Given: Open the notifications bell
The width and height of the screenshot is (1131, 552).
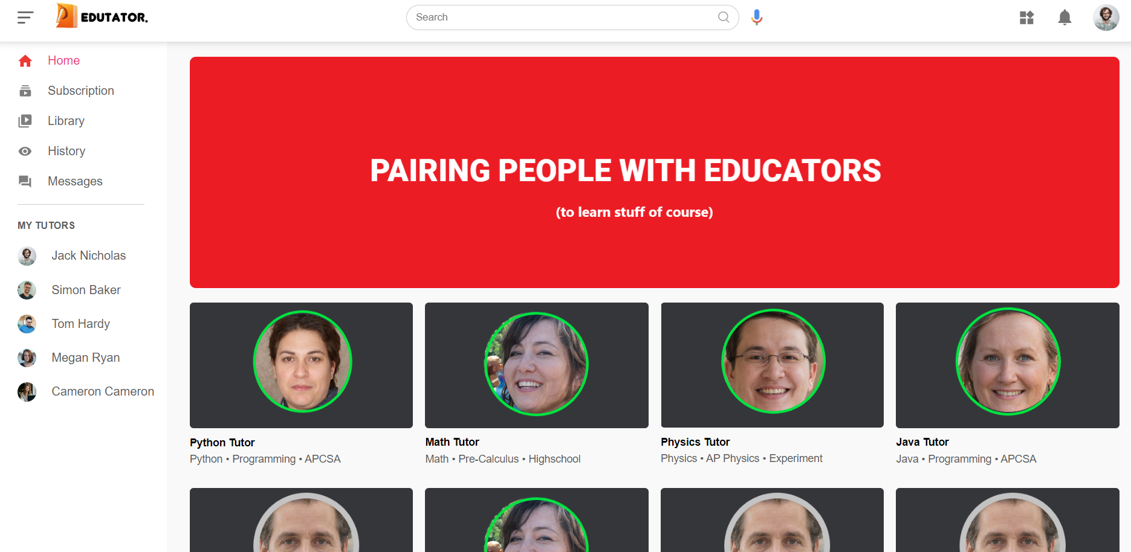Looking at the screenshot, I should [1065, 18].
